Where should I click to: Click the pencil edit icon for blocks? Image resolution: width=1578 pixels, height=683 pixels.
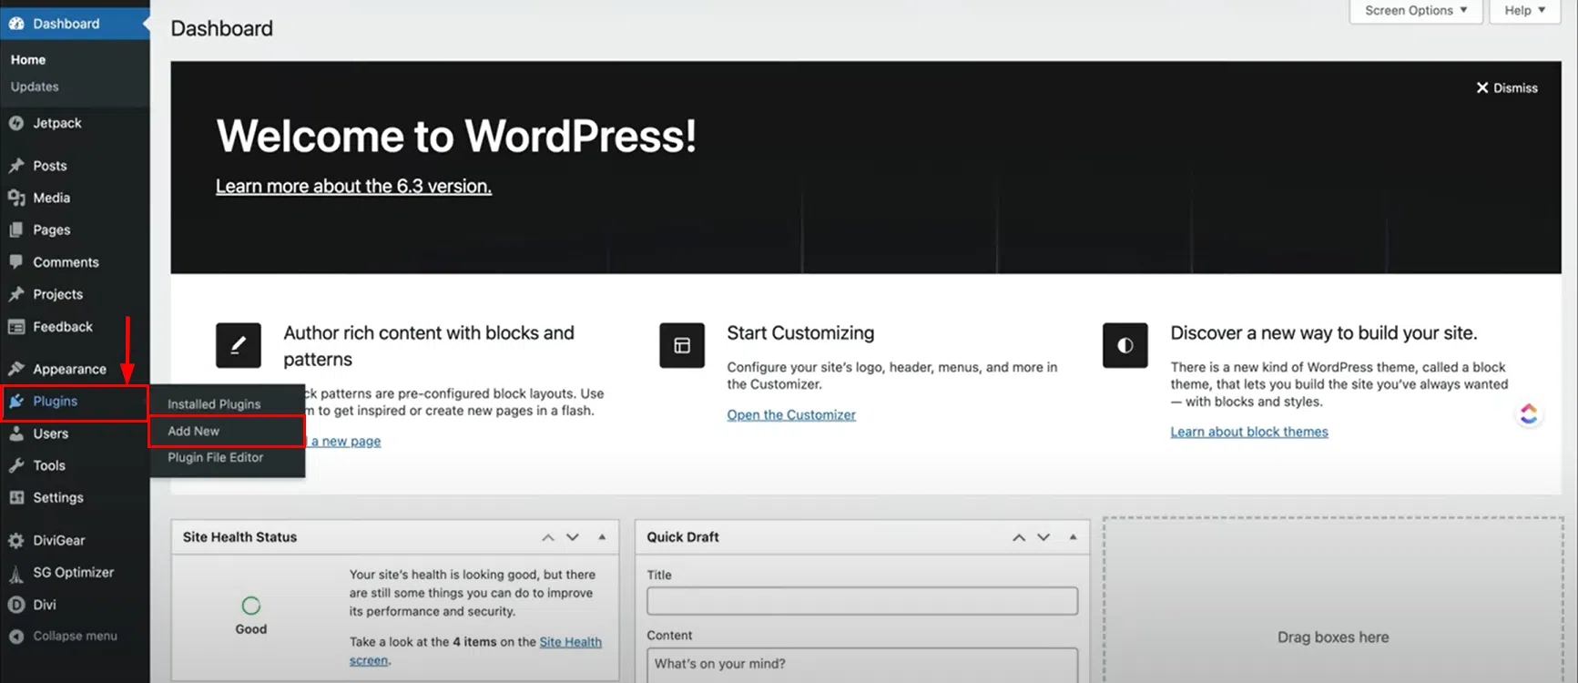[239, 345]
